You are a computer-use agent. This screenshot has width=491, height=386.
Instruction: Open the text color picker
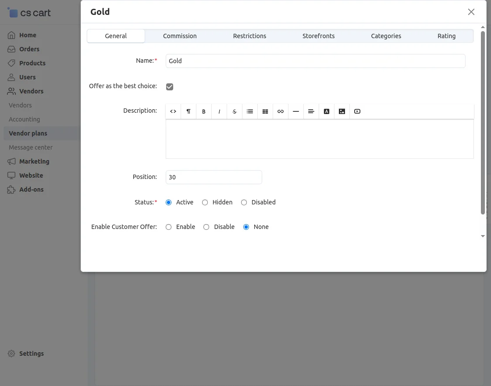tap(327, 111)
